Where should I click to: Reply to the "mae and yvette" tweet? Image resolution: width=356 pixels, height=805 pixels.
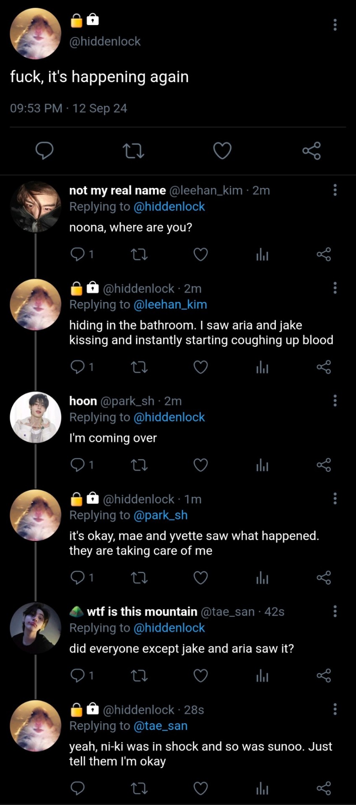point(78,578)
